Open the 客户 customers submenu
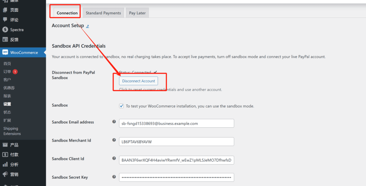 click(x=7, y=80)
